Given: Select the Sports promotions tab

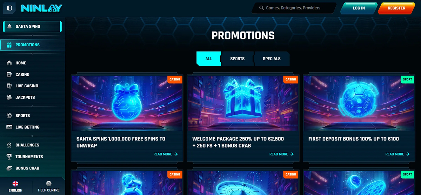Looking at the screenshot, I should [x=238, y=59].
